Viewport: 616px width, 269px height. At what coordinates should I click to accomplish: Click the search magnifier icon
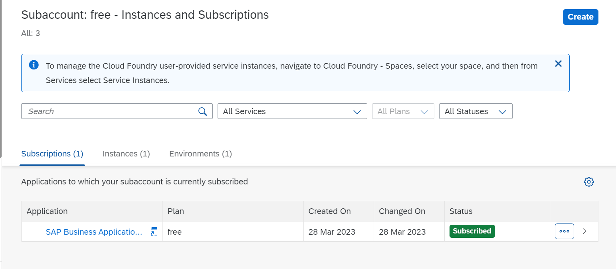tap(202, 111)
